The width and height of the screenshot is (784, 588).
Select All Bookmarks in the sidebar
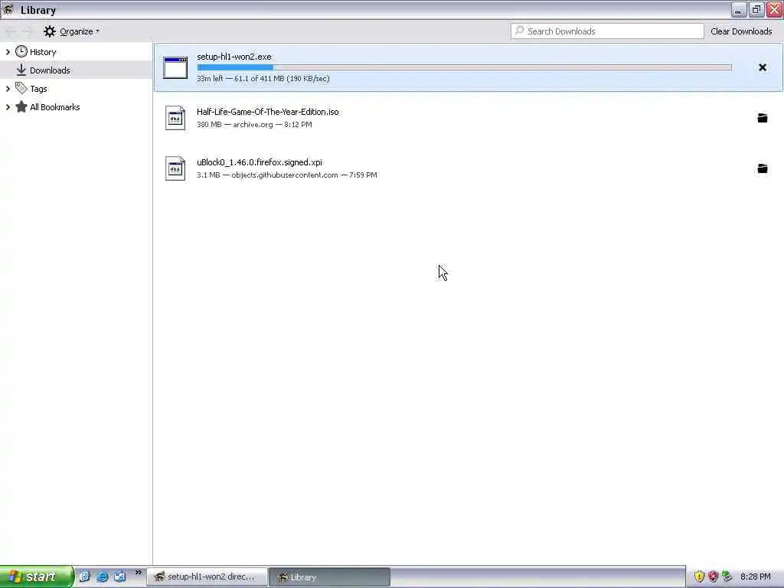pyautogui.click(x=76, y=107)
